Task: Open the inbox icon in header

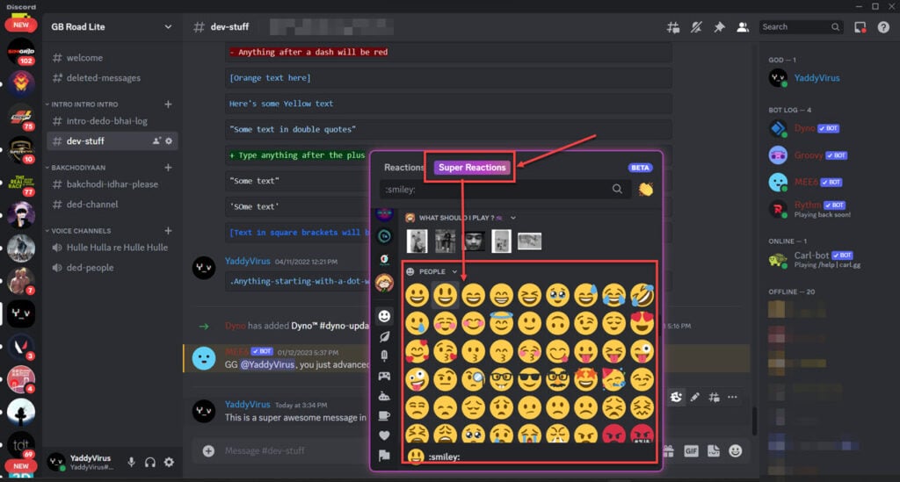Action: coord(860,27)
